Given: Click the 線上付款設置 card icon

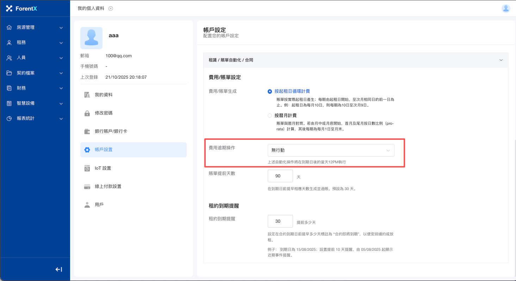Looking at the screenshot, I should click(87, 187).
